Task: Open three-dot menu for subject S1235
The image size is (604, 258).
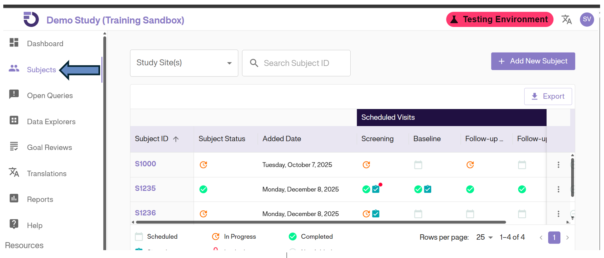Action: click(x=558, y=189)
